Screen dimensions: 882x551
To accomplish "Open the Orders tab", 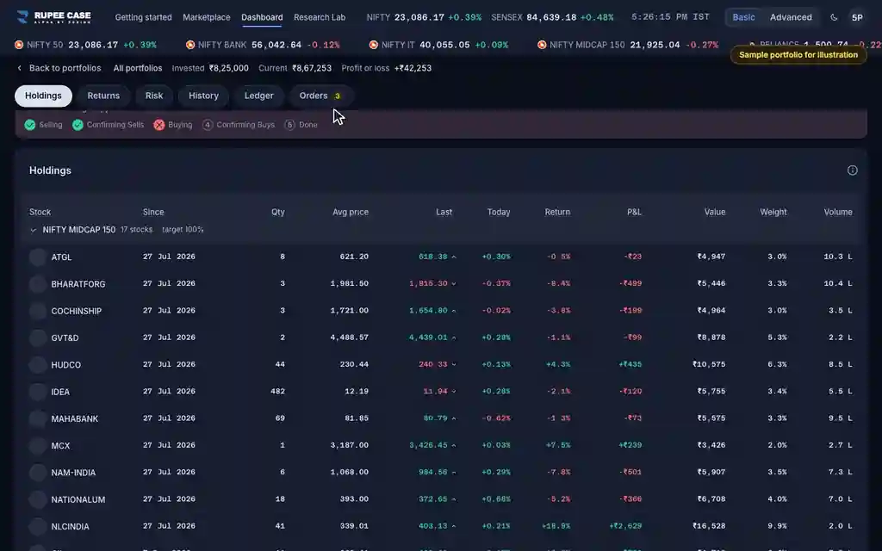I will [320, 96].
